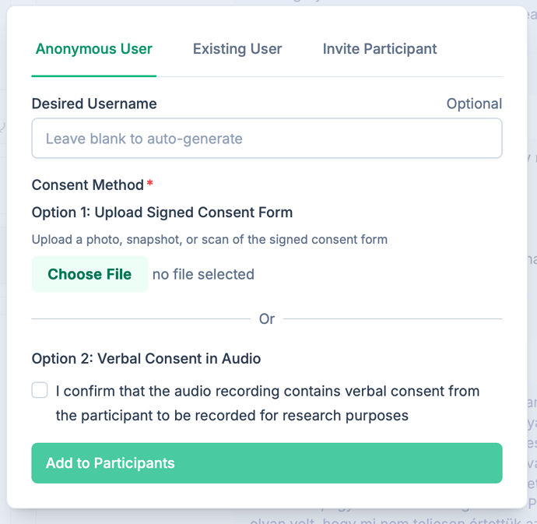Click the red required asterisk marker
Viewport: 537px width, 524px height.
click(x=149, y=183)
